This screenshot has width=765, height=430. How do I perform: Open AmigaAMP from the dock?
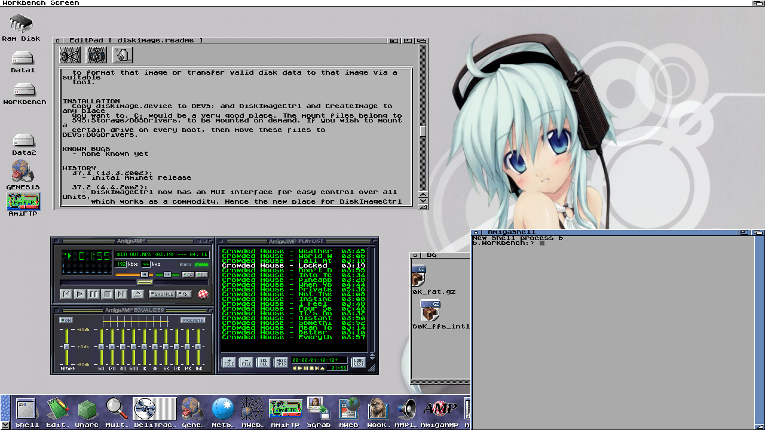point(440,413)
